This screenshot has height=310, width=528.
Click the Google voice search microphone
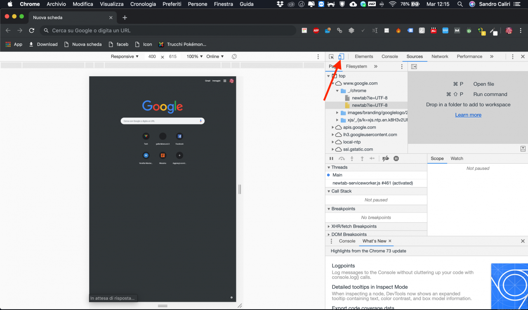201,121
